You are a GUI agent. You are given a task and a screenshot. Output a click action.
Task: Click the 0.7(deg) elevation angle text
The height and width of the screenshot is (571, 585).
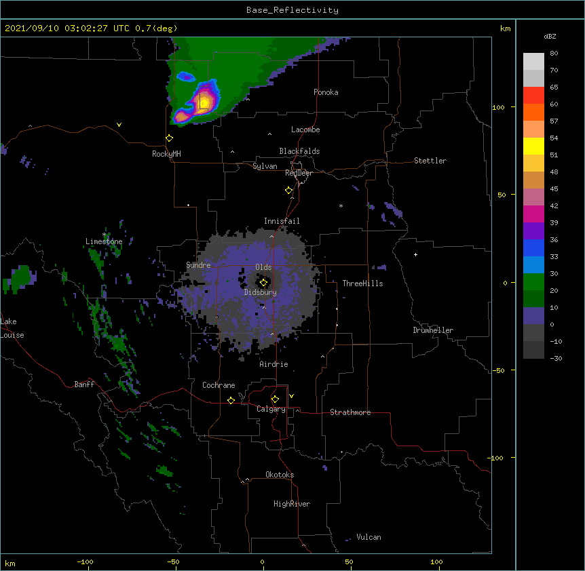pos(156,28)
